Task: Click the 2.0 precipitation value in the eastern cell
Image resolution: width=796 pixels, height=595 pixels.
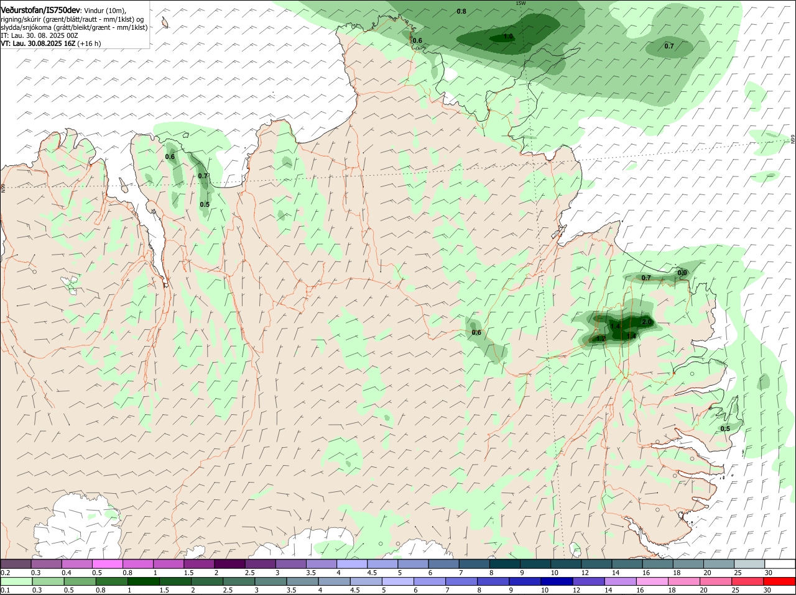Action: [647, 322]
